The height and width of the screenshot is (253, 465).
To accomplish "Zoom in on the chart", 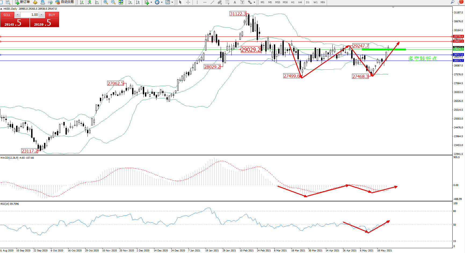I will pos(106,2).
